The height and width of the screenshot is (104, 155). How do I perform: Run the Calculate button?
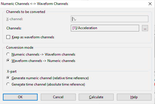coord(96,97)
